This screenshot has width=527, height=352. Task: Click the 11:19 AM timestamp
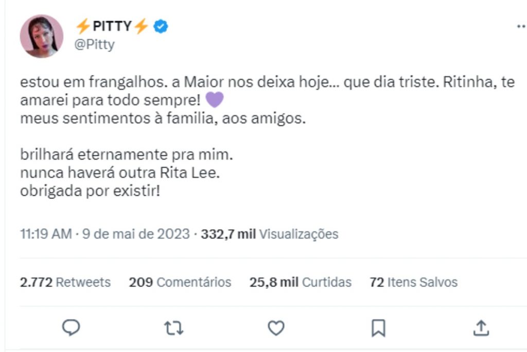[45, 234]
